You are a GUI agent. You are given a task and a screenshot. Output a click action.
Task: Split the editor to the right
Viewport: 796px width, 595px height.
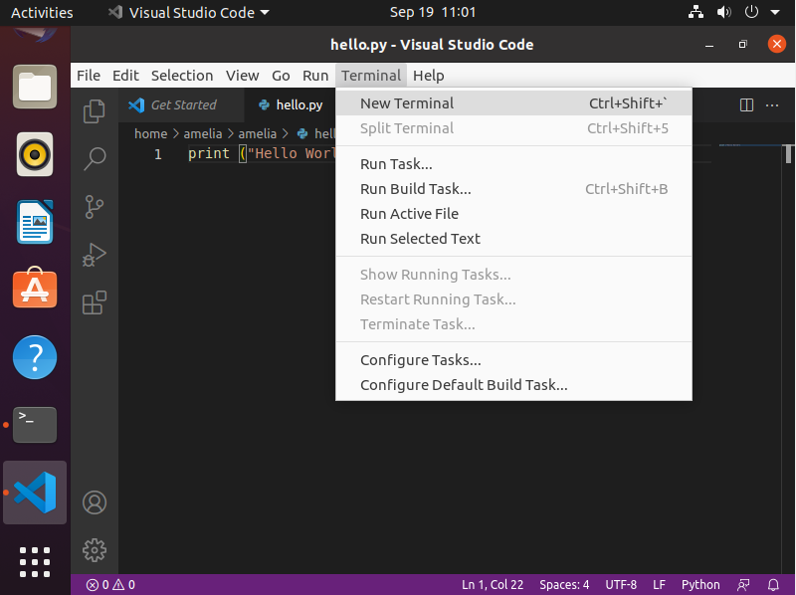746,105
